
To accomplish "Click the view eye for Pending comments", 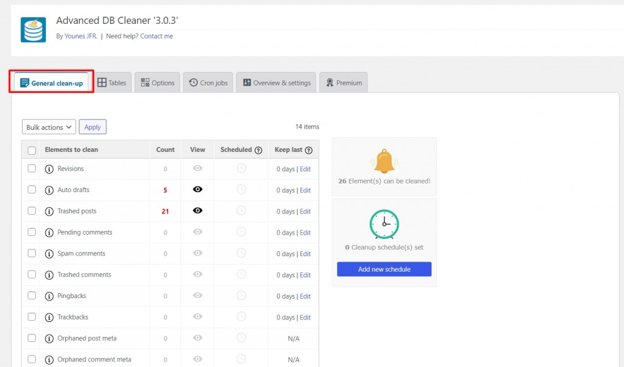I will coord(197,232).
